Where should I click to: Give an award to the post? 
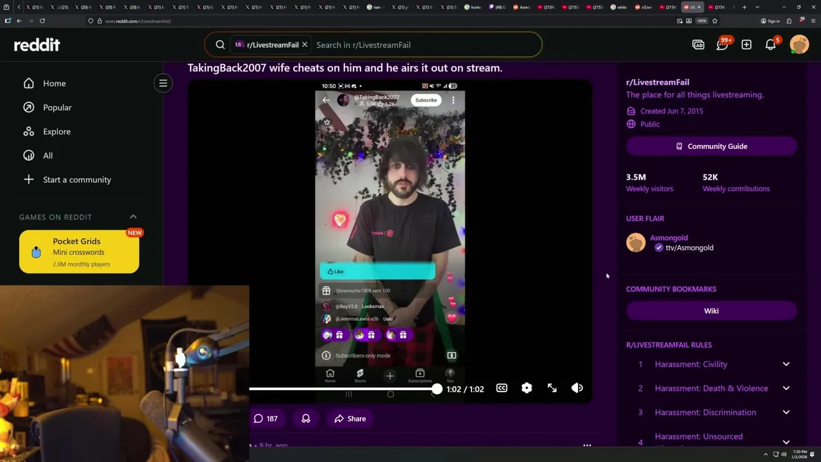coord(306,418)
